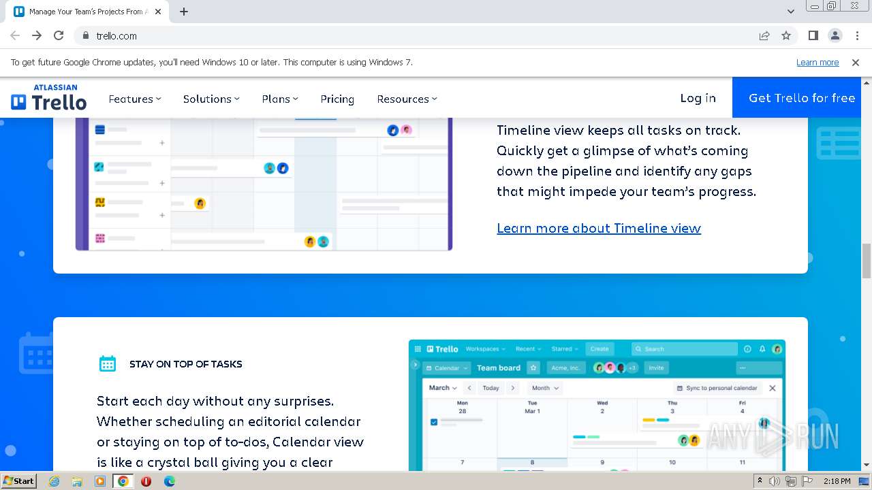Click the browser forward arrow

[x=37, y=35]
